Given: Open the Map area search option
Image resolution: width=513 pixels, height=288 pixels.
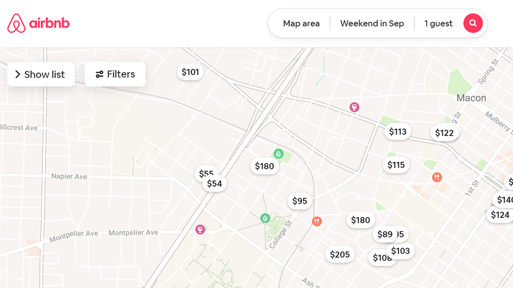Looking at the screenshot, I should pos(301,23).
